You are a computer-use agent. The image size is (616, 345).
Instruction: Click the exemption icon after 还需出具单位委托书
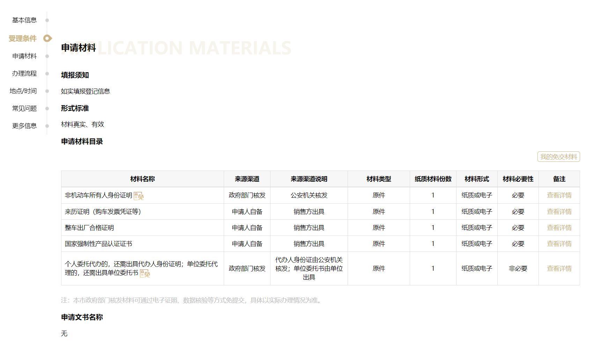pos(145,273)
